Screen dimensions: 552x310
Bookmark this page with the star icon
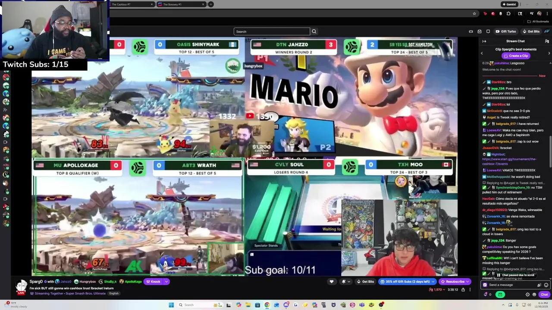point(474,14)
